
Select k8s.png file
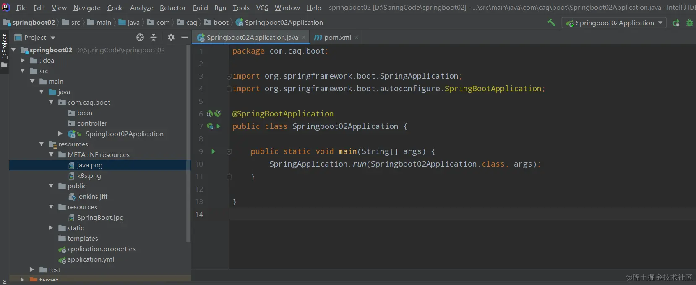click(85, 175)
